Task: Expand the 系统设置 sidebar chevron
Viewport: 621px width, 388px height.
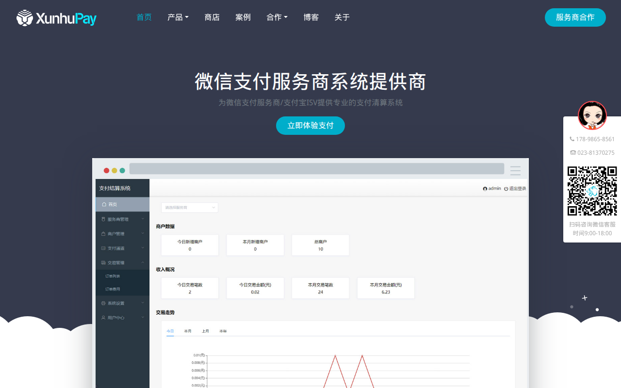Action: click(x=143, y=303)
